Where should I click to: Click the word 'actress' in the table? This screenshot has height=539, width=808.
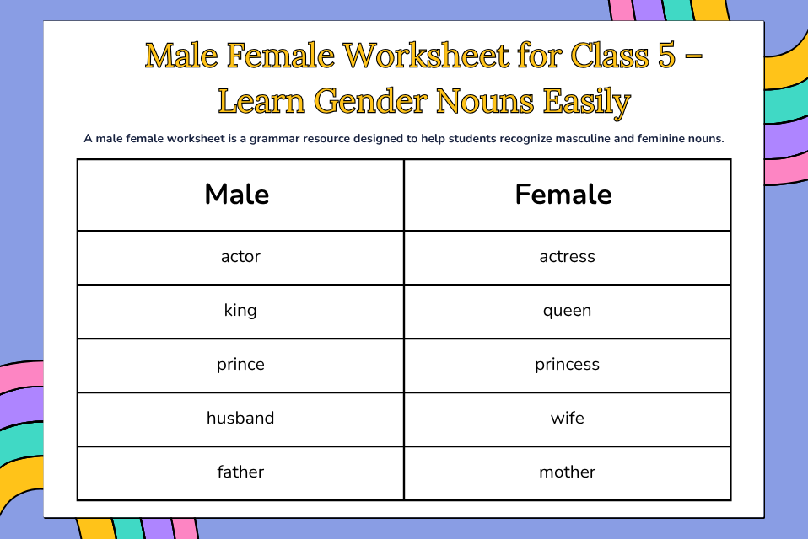pos(567,257)
